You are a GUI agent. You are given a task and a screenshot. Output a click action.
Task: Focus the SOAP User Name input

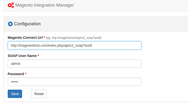[74, 64]
